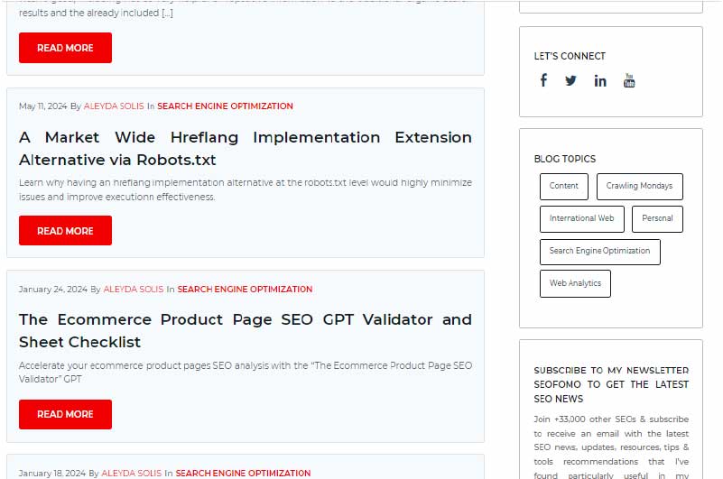The height and width of the screenshot is (479, 723).
Task: Click Aleyda Solis author link on May 11 post
Action: pyautogui.click(x=114, y=106)
